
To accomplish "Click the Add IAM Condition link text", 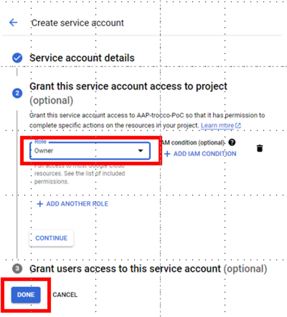I will 205,154.
